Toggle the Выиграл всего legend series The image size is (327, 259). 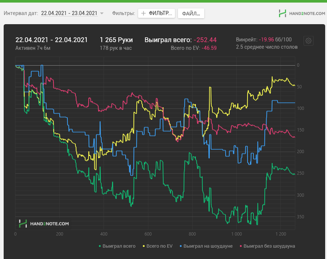(x=117, y=246)
